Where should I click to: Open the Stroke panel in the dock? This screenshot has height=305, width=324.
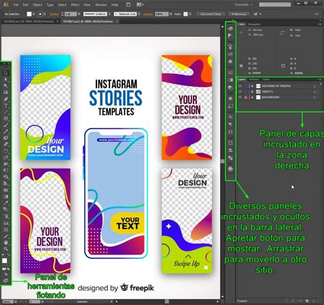tap(230, 73)
